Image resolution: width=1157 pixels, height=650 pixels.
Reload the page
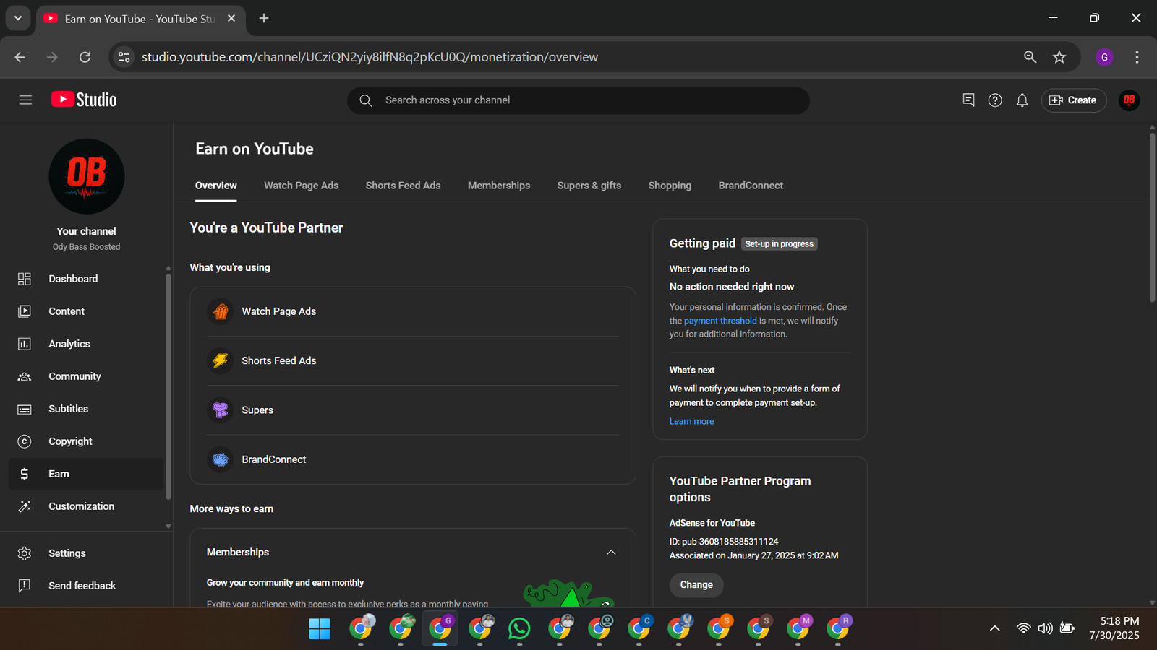(85, 57)
